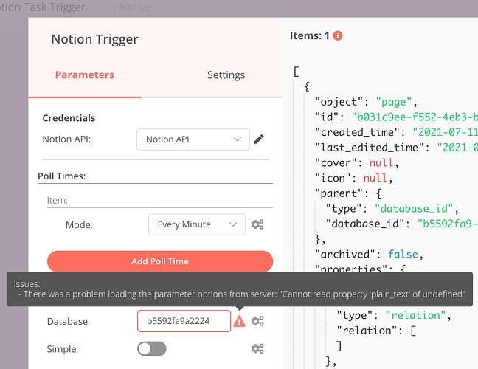Click the page id value in JSON
This screenshot has width=478, height=369.
coord(414,117)
